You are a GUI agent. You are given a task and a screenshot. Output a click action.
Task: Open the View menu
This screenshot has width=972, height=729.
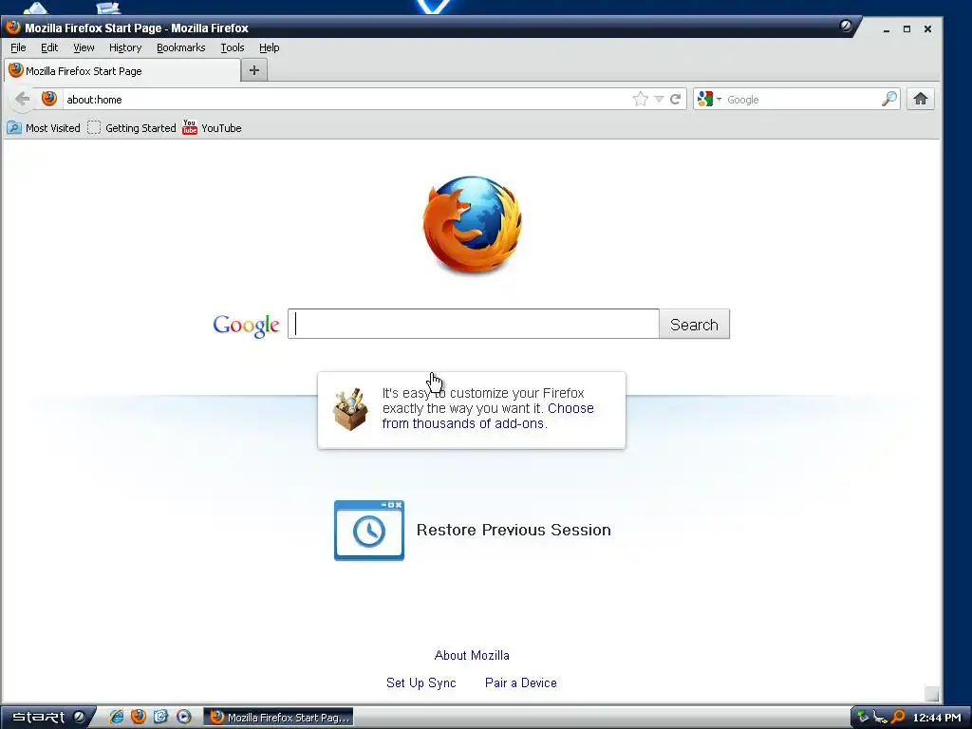pyautogui.click(x=84, y=47)
